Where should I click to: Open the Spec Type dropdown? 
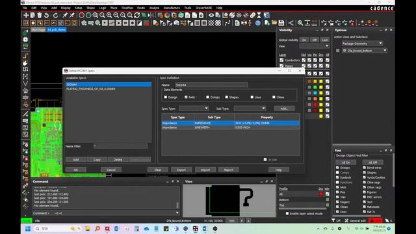click(194, 109)
